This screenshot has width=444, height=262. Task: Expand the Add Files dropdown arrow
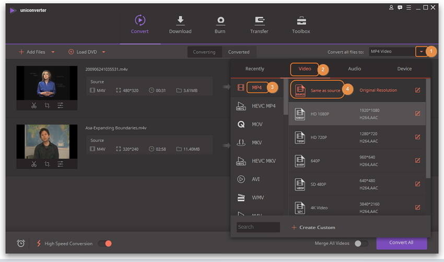pyautogui.click(x=53, y=52)
